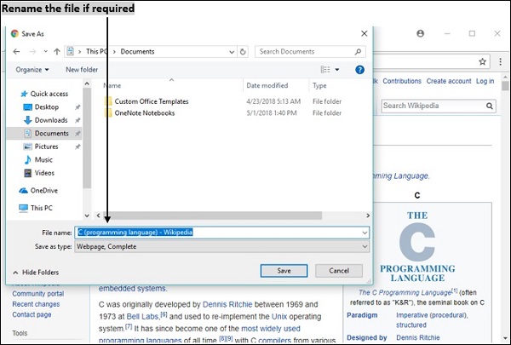Select the OneNote Notebooks folder
Image resolution: width=511 pixels, height=345 pixels.
click(140, 112)
